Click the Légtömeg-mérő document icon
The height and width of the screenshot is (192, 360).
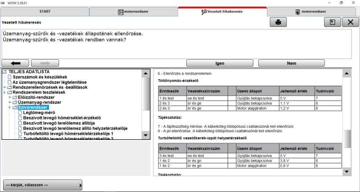[x=20, y=112]
